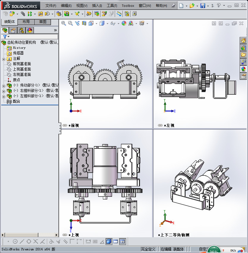248x253 pixels.
Task: Click the Bill of Materials icon
Action: [97, 14]
